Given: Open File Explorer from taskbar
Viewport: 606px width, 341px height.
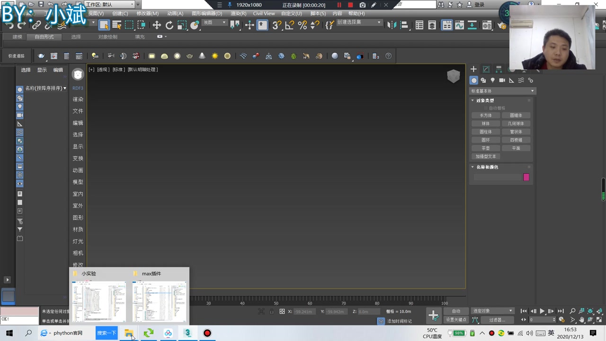Looking at the screenshot, I should tap(129, 333).
